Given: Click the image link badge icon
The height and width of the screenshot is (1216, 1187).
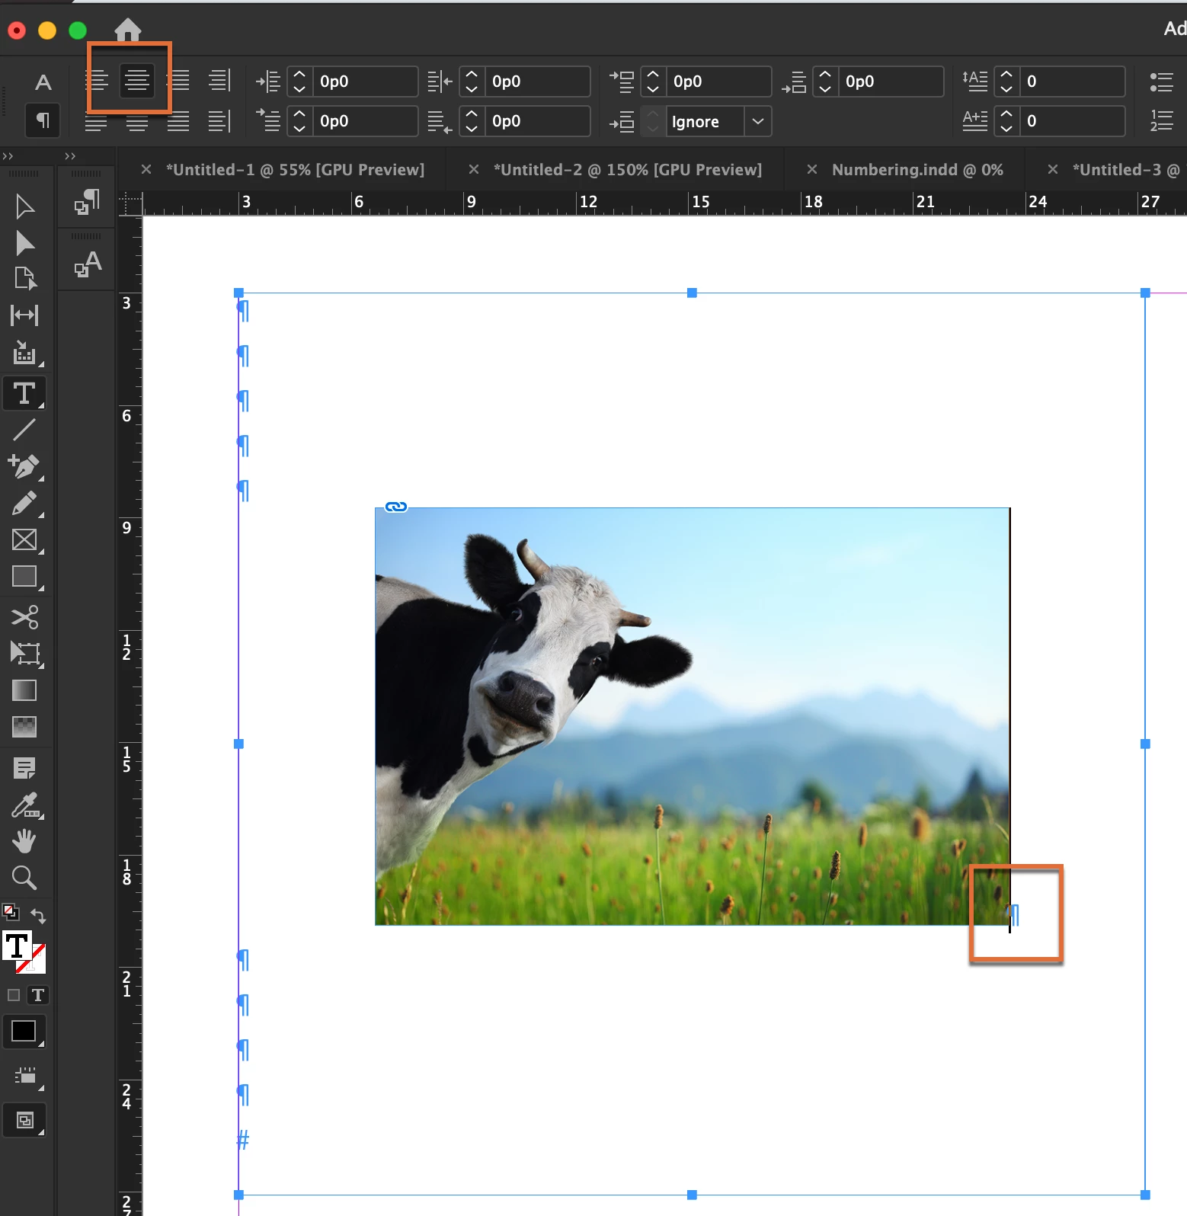Looking at the screenshot, I should click(396, 507).
